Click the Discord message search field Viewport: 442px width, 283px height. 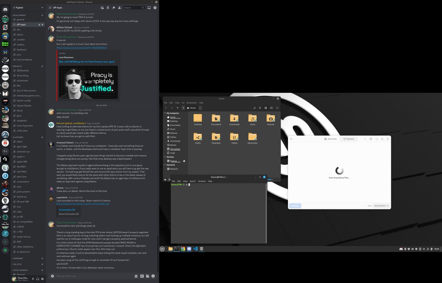click(x=134, y=7)
